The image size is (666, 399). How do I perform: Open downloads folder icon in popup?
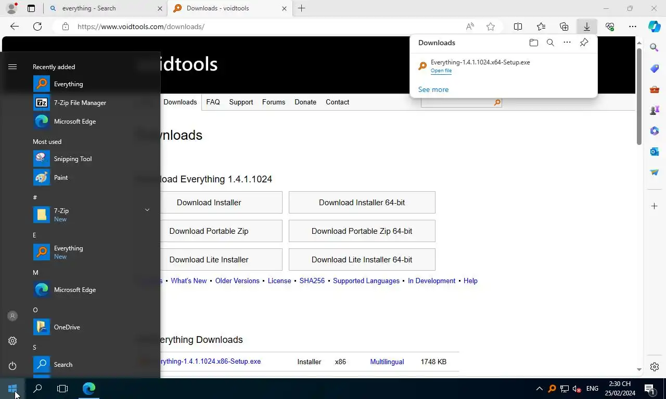point(533,43)
